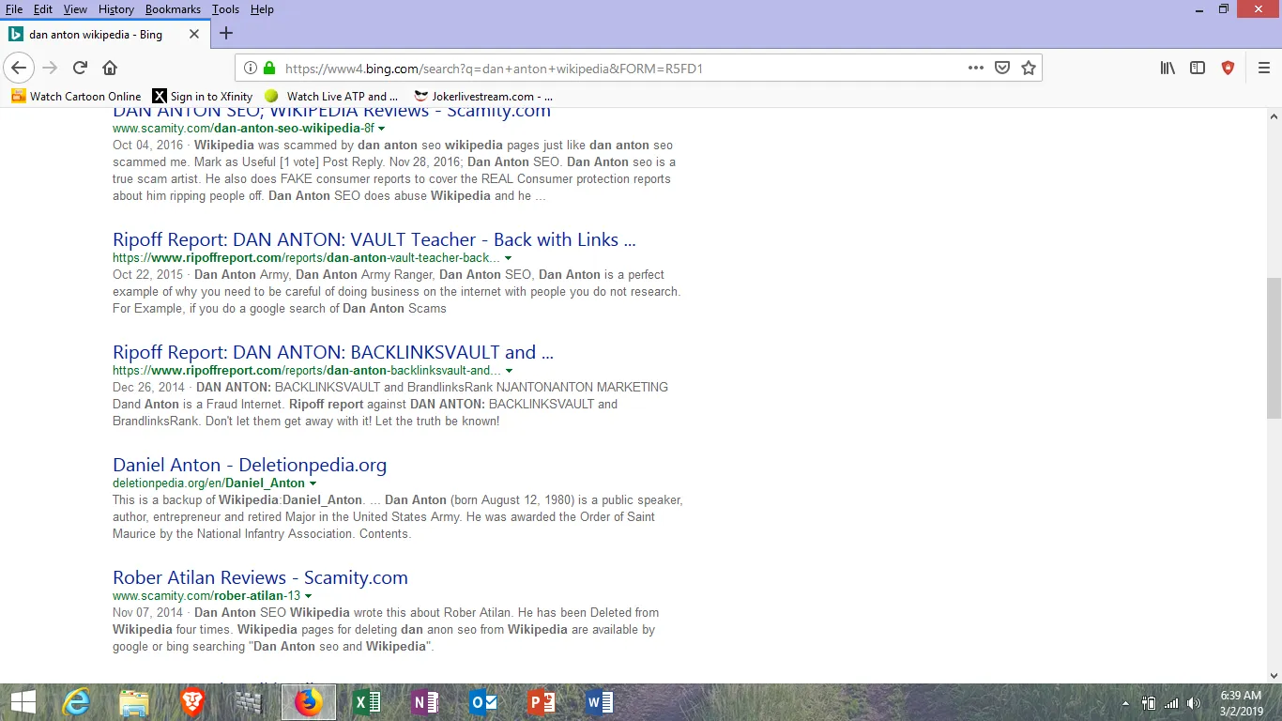This screenshot has height=721, width=1282.
Task: Open OneNote from the taskbar
Action: (x=425, y=702)
